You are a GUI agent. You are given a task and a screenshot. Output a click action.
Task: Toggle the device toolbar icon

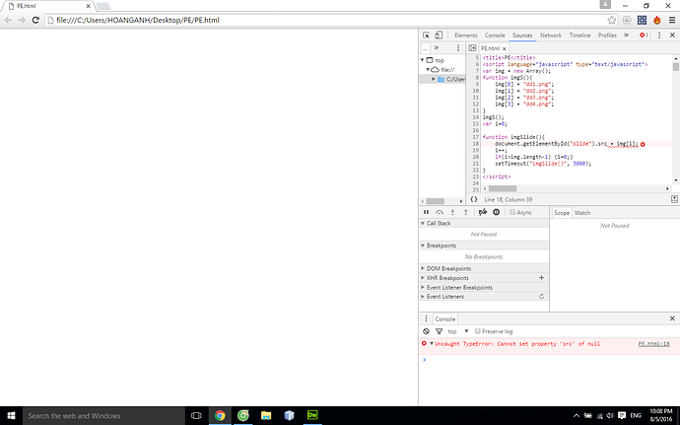point(441,35)
